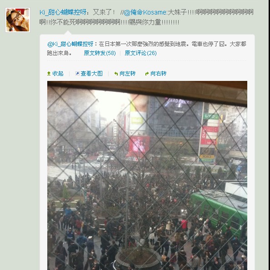Click the quoted post text about earthquake

tap(146, 48)
